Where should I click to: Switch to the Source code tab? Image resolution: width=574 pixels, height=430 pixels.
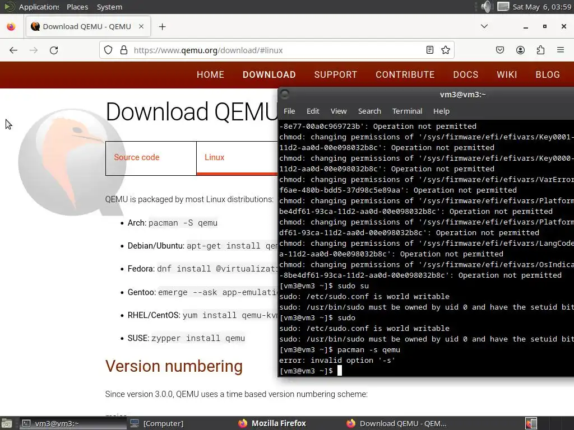click(151, 158)
